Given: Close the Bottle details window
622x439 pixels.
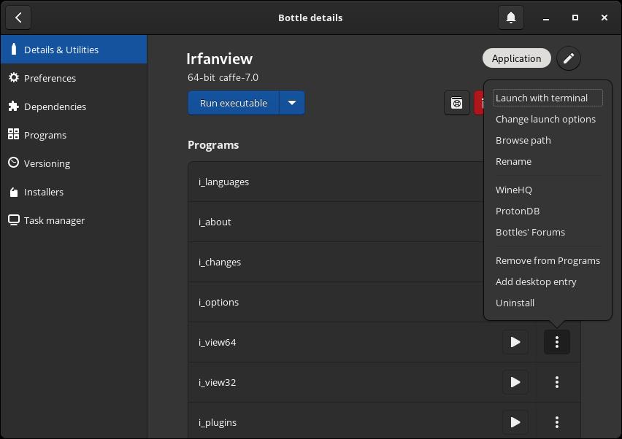Looking at the screenshot, I should (604, 18).
